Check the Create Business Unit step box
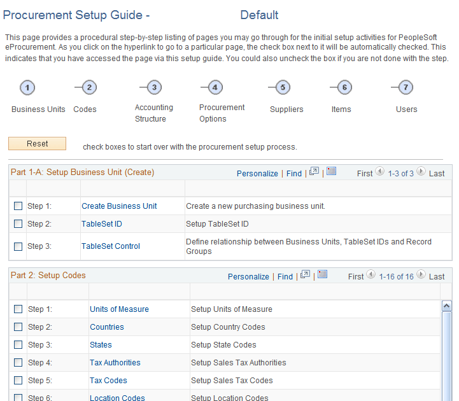 (x=18, y=206)
